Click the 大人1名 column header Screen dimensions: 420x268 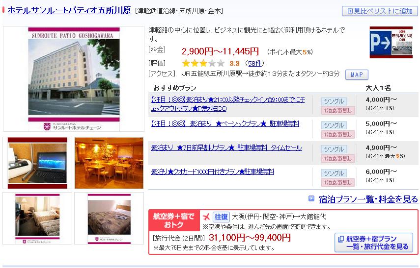[378, 88]
